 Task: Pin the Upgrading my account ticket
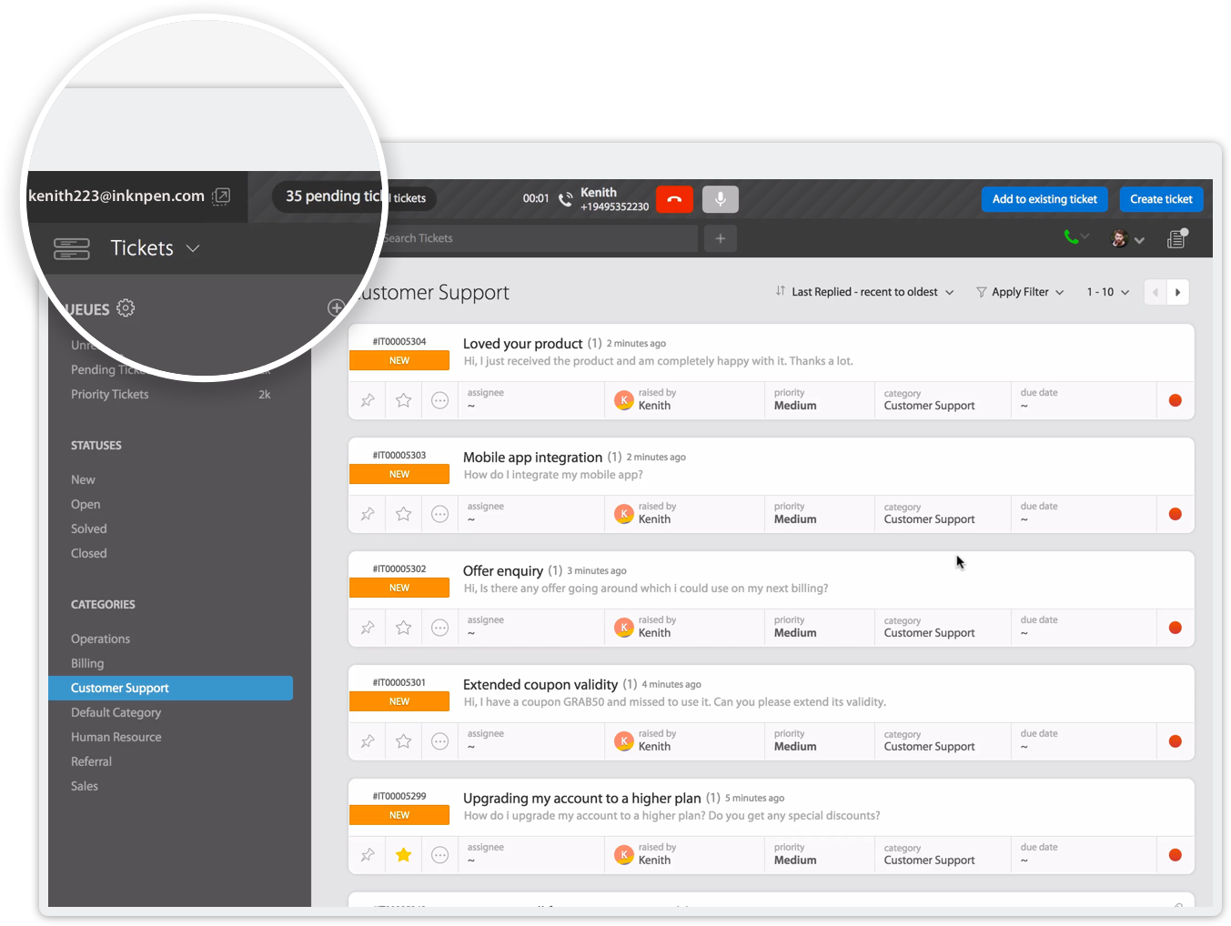(368, 855)
